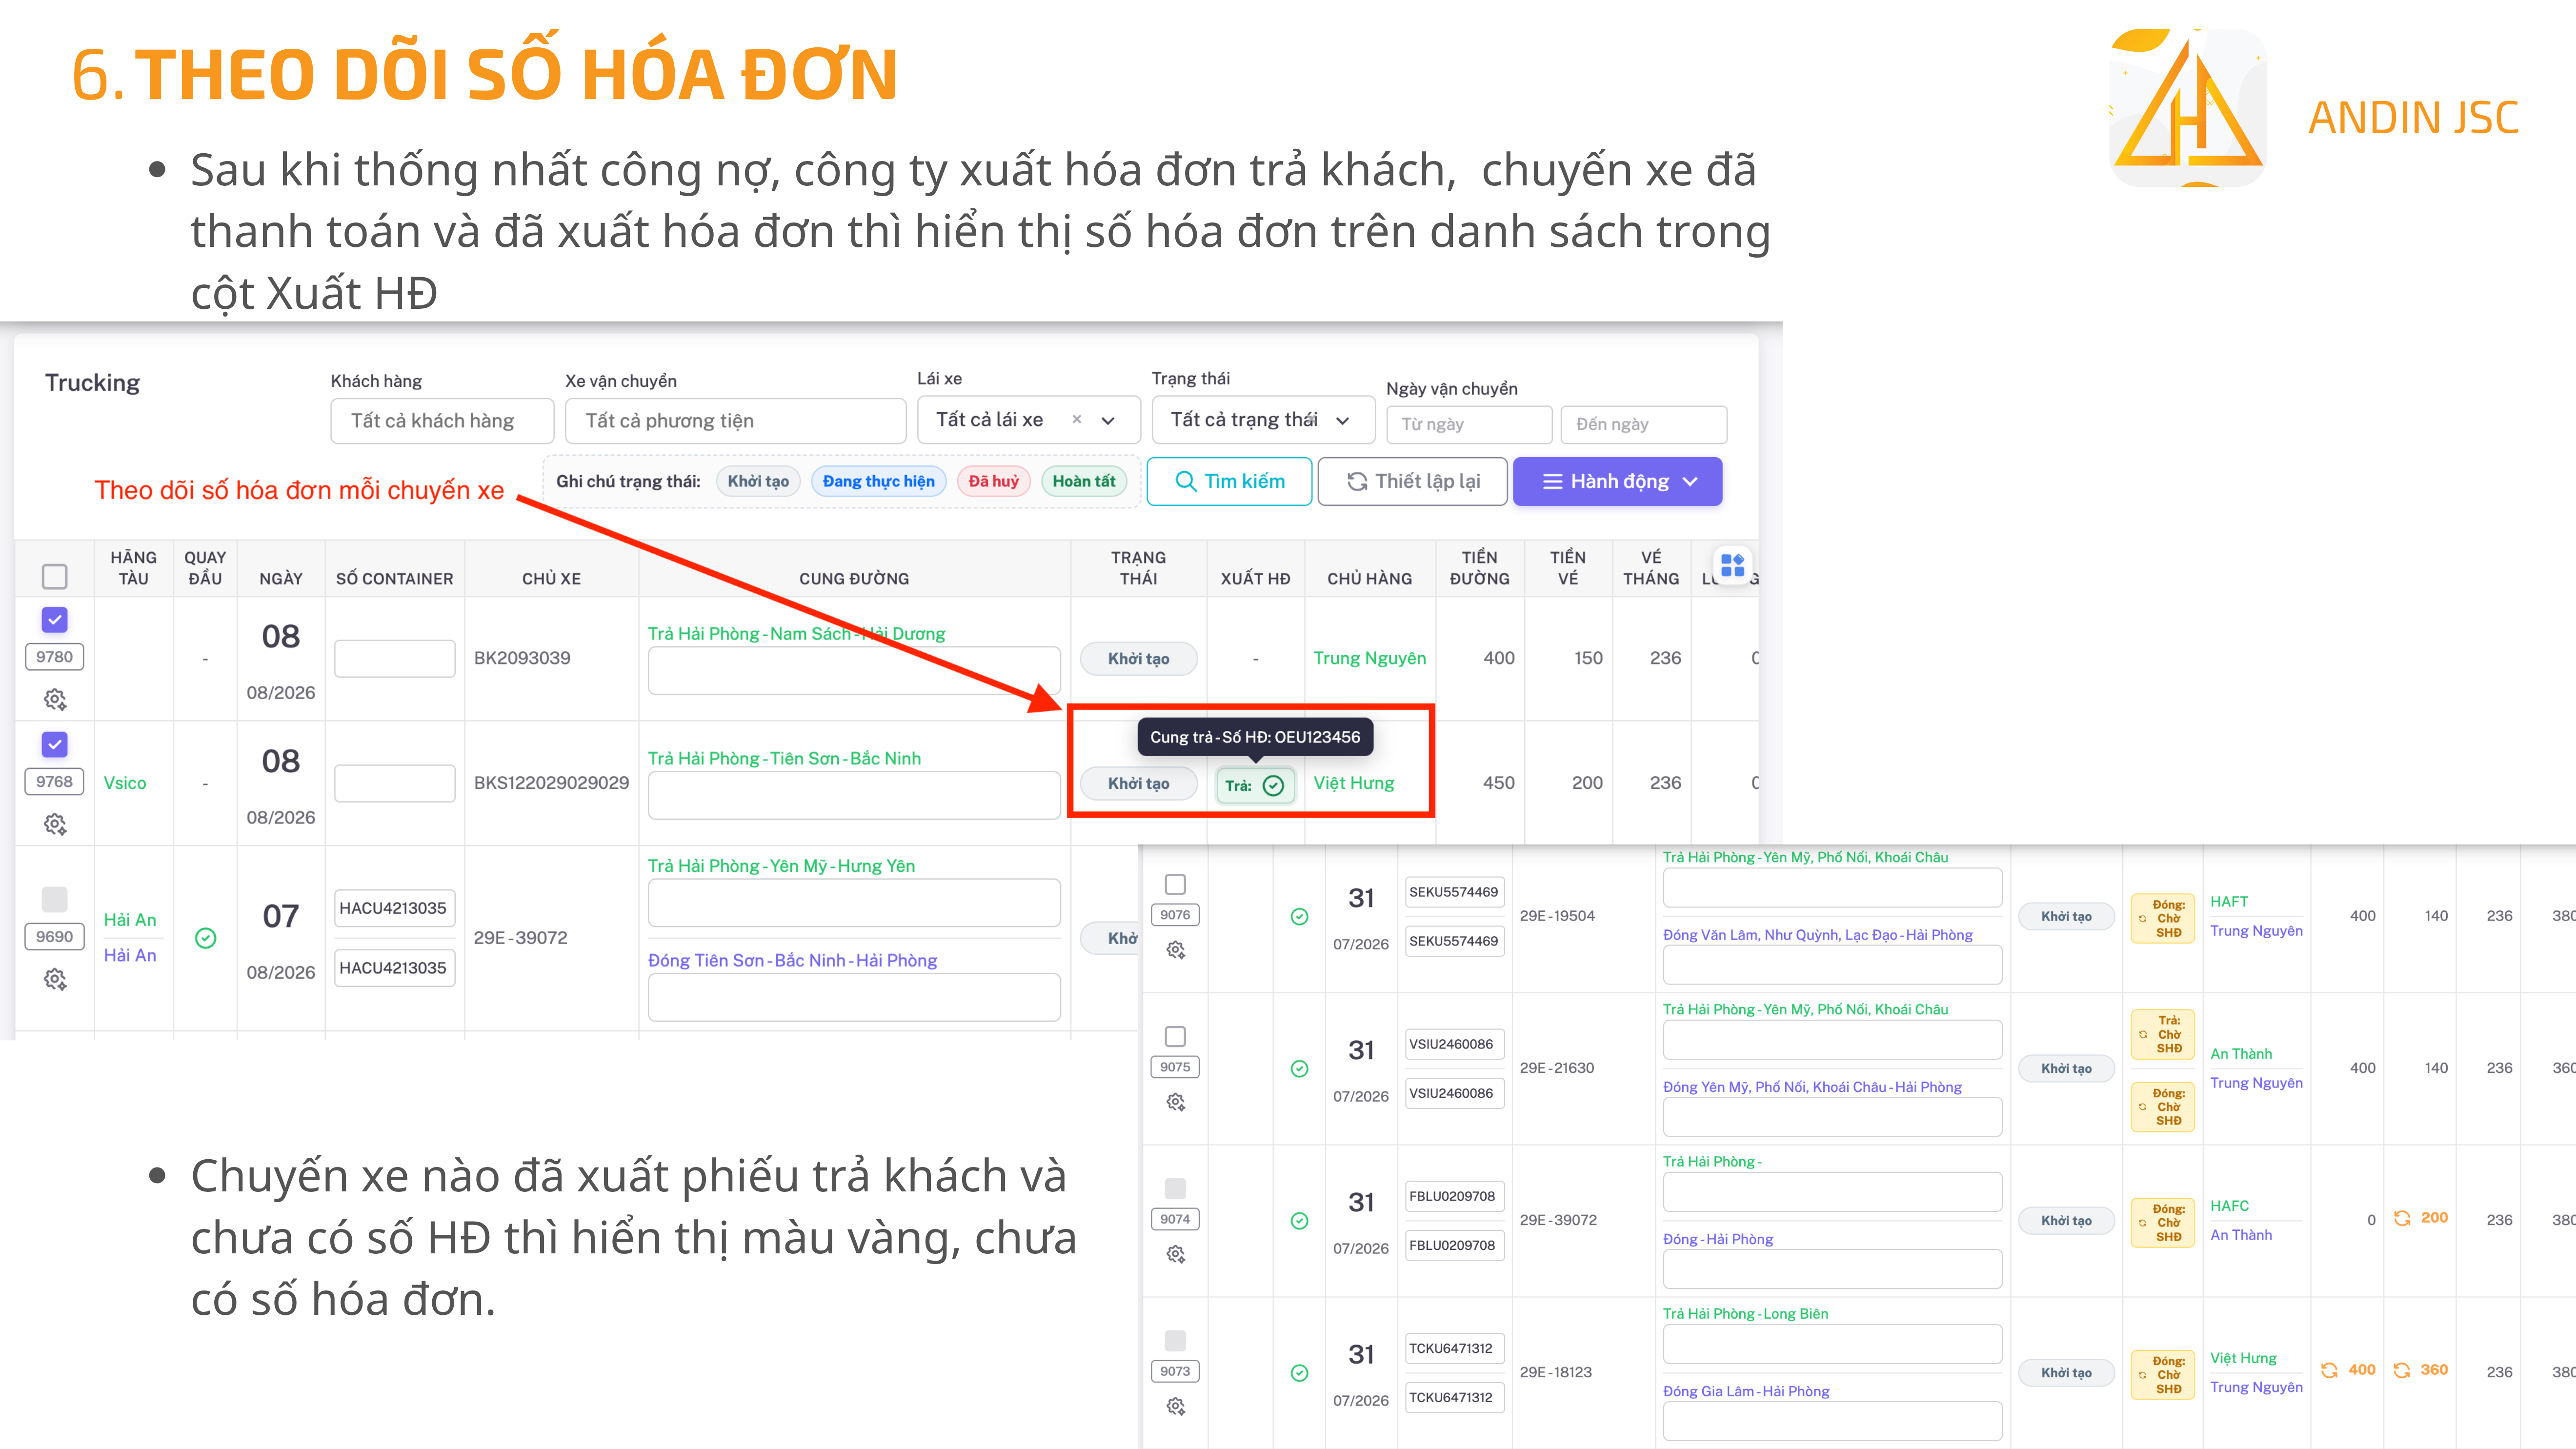Viewport: 2576px width, 1449px height.
Task: Open the Việt Hưng link in row 9768
Action: (1353, 783)
